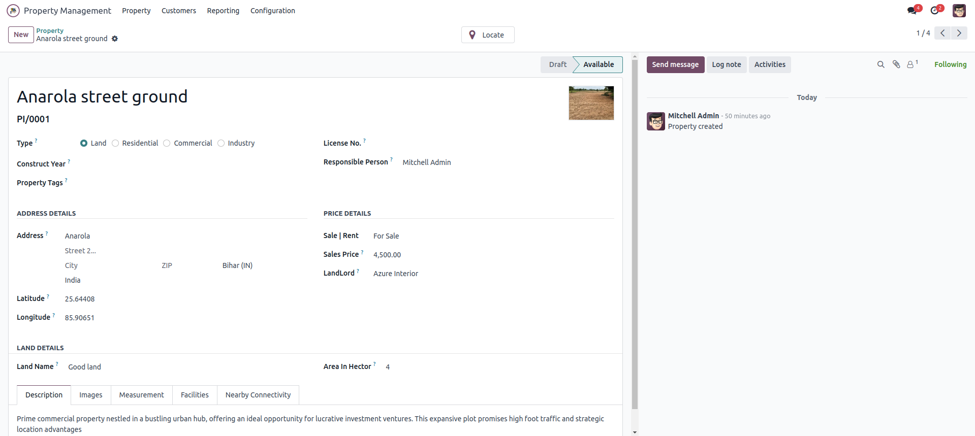
Task: Open the user avatar menu
Action: pyautogui.click(x=959, y=11)
